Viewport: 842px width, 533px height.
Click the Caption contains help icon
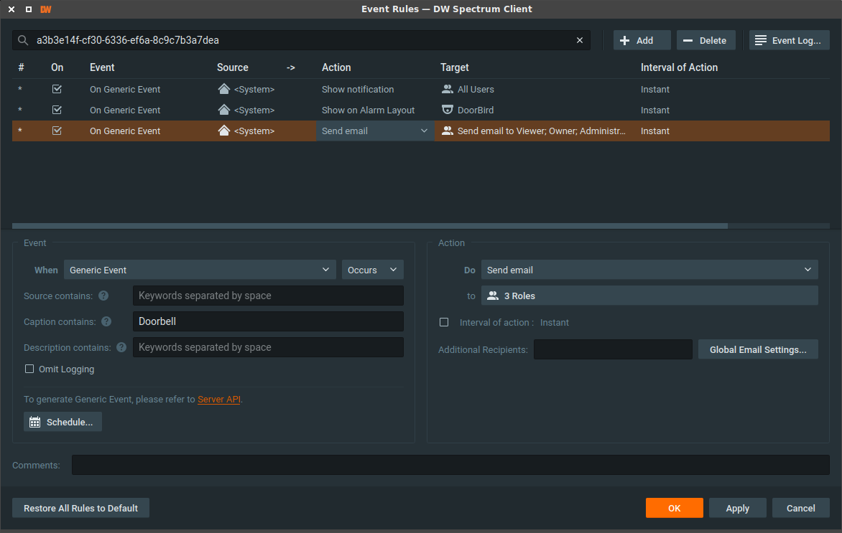[x=106, y=321]
